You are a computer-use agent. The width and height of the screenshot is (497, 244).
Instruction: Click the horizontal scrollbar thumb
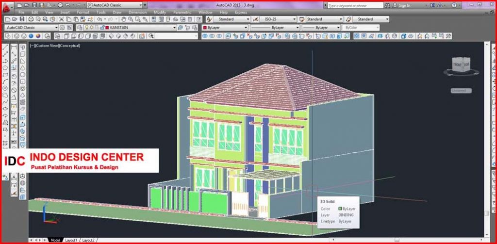397,240
